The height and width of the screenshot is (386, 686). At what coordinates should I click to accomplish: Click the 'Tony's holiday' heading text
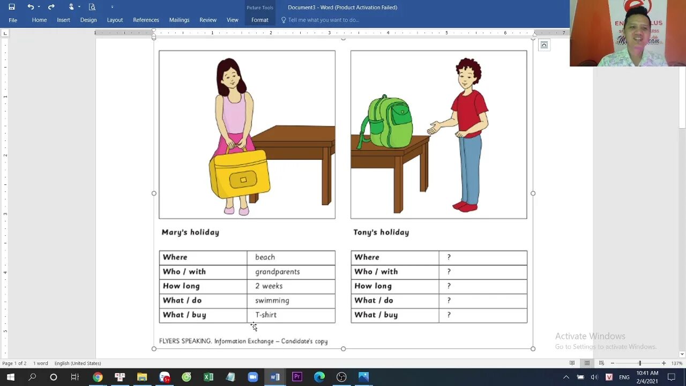click(x=381, y=232)
